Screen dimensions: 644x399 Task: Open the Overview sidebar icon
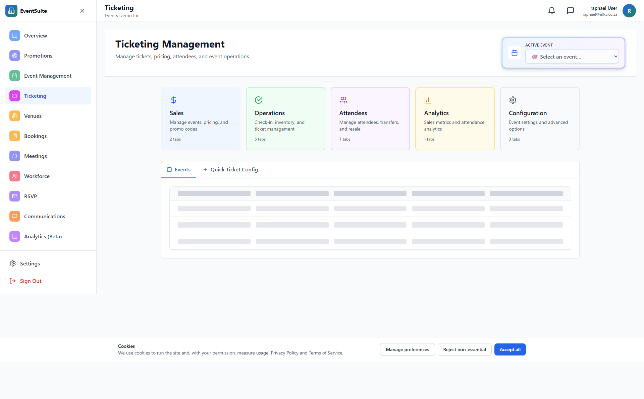(x=14, y=35)
